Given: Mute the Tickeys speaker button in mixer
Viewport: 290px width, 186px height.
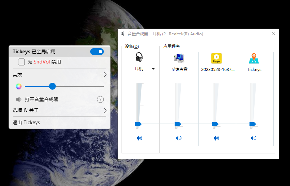Looking at the screenshot, I should (x=254, y=138).
